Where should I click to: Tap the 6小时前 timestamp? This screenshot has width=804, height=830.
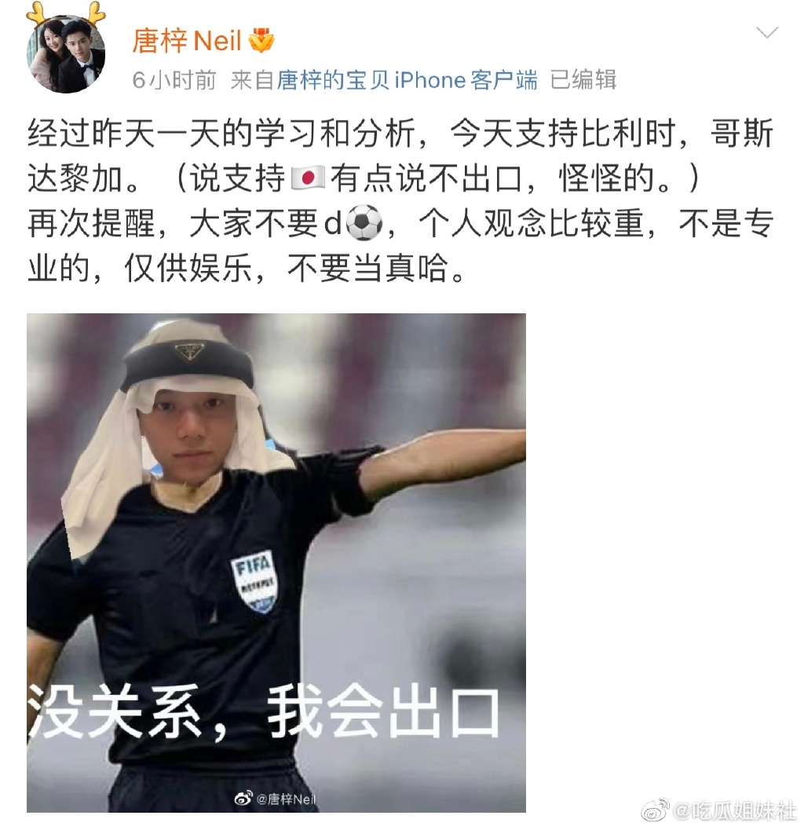[174, 80]
